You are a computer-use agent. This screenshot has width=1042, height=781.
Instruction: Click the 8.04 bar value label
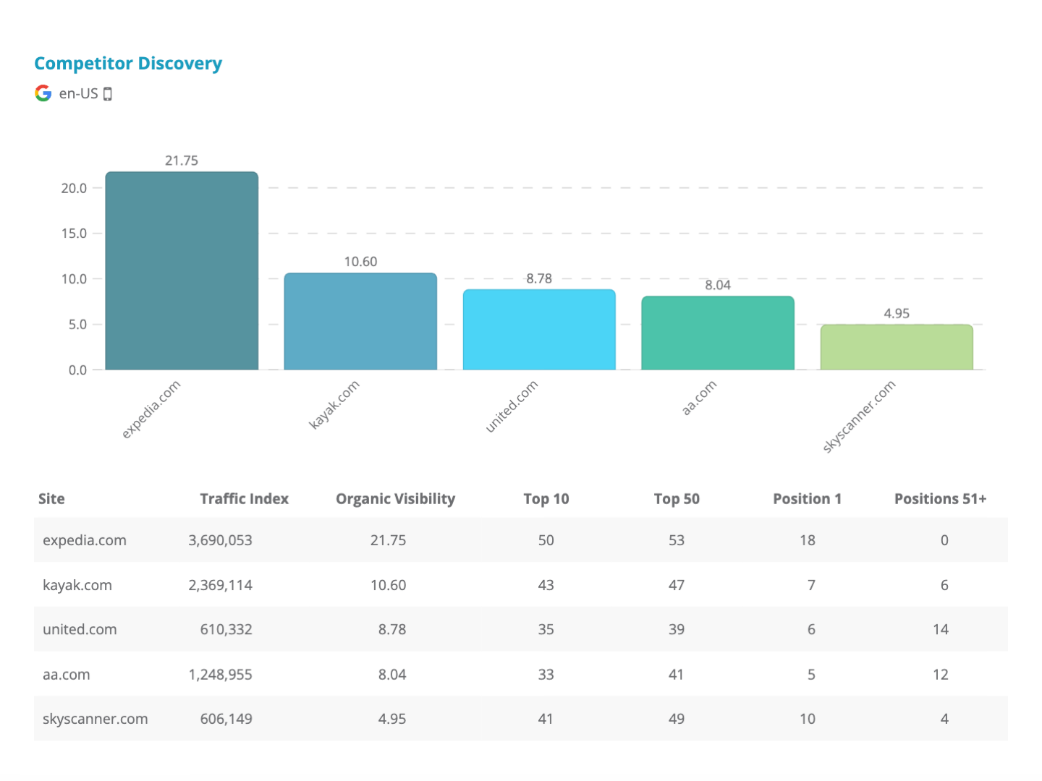coord(718,285)
